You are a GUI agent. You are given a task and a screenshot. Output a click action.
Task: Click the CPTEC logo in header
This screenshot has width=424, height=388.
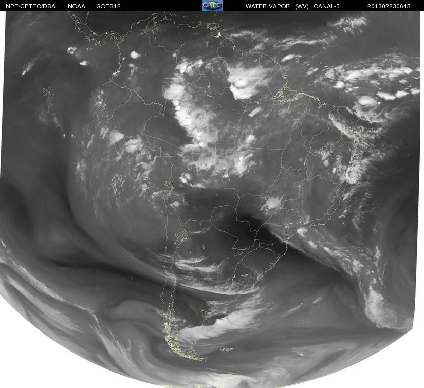click(x=212, y=6)
